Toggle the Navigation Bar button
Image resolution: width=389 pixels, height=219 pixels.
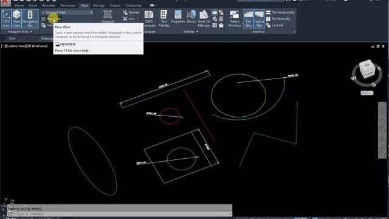click(30, 19)
